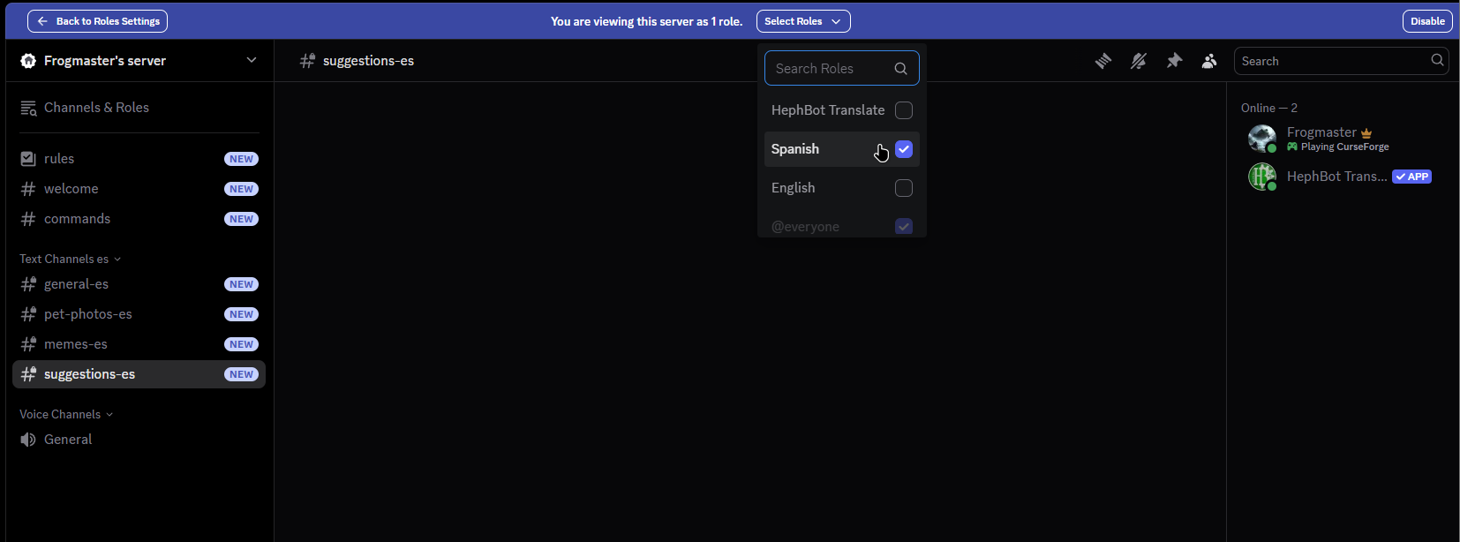Open Channels & Roles
Viewport: 1460px width, 542px height.
pyautogui.click(x=96, y=108)
